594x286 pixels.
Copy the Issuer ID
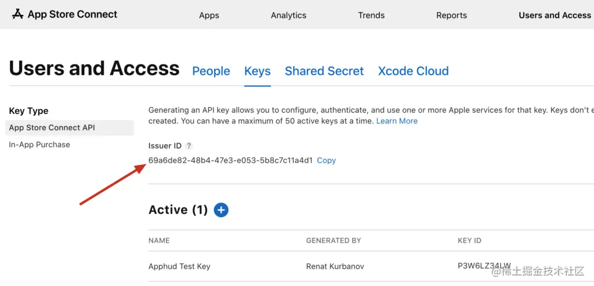[326, 160]
